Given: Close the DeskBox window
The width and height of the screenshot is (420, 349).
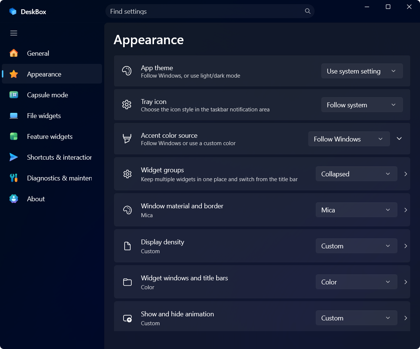Looking at the screenshot, I should tap(409, 7).
